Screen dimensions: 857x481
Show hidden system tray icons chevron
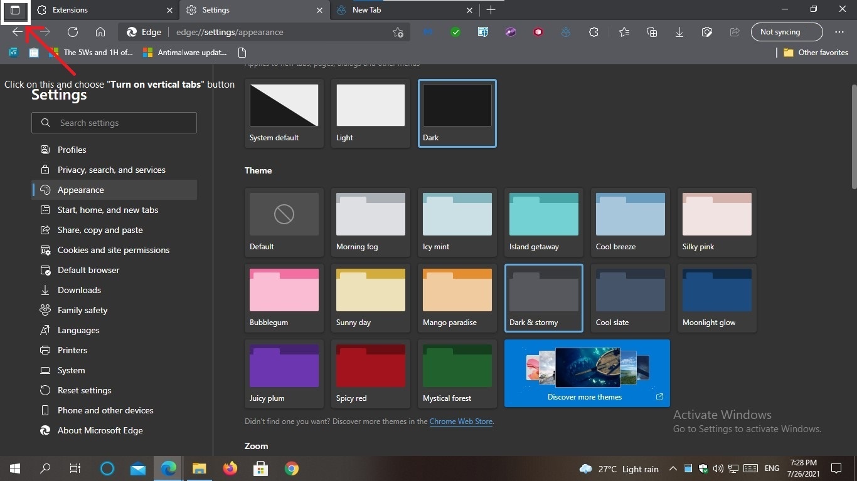673,468
